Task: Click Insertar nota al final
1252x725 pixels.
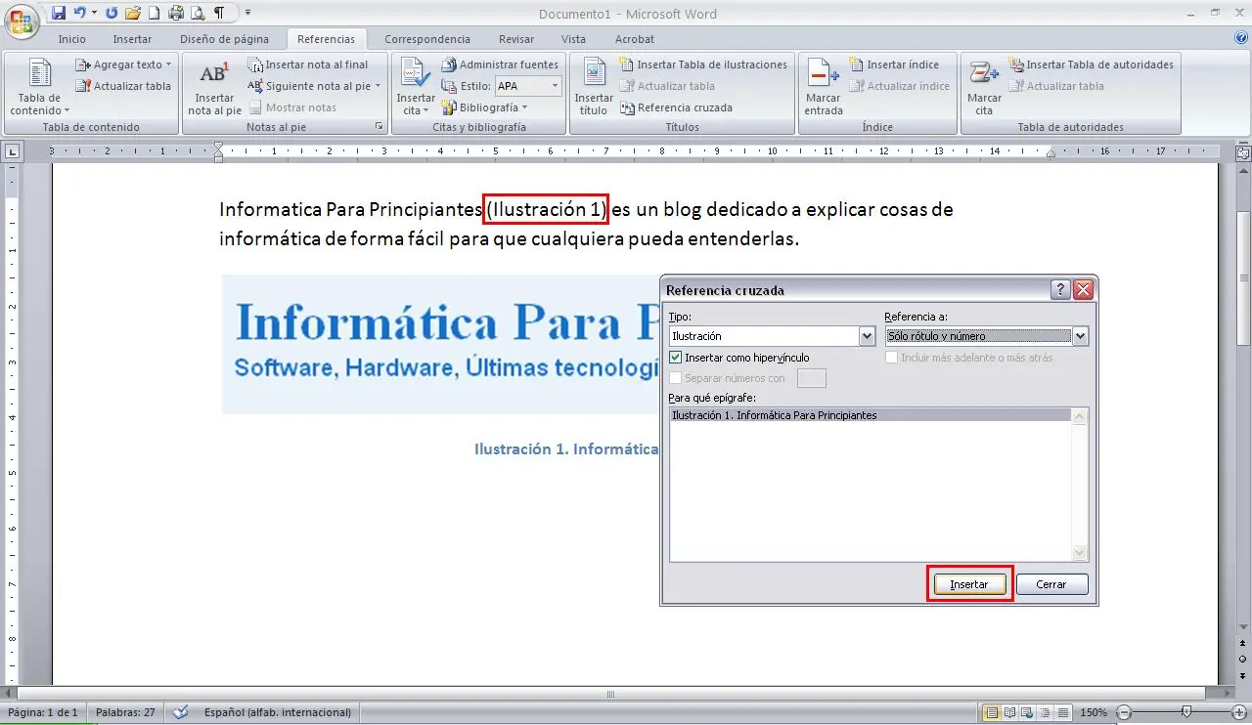Action: point(308,64)
